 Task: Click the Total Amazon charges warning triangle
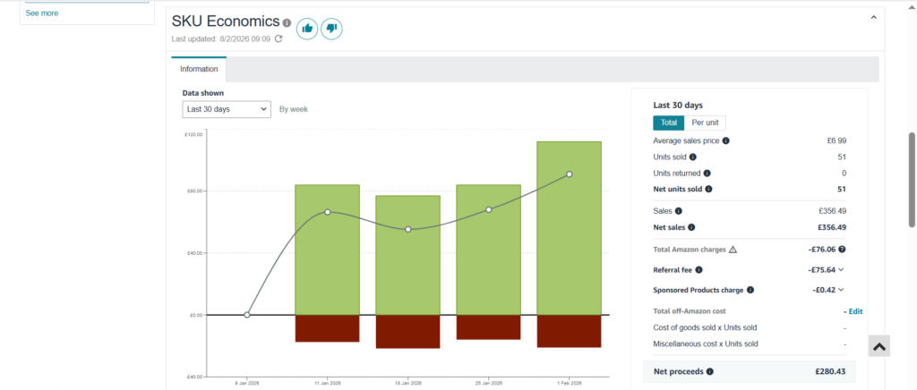733,250
